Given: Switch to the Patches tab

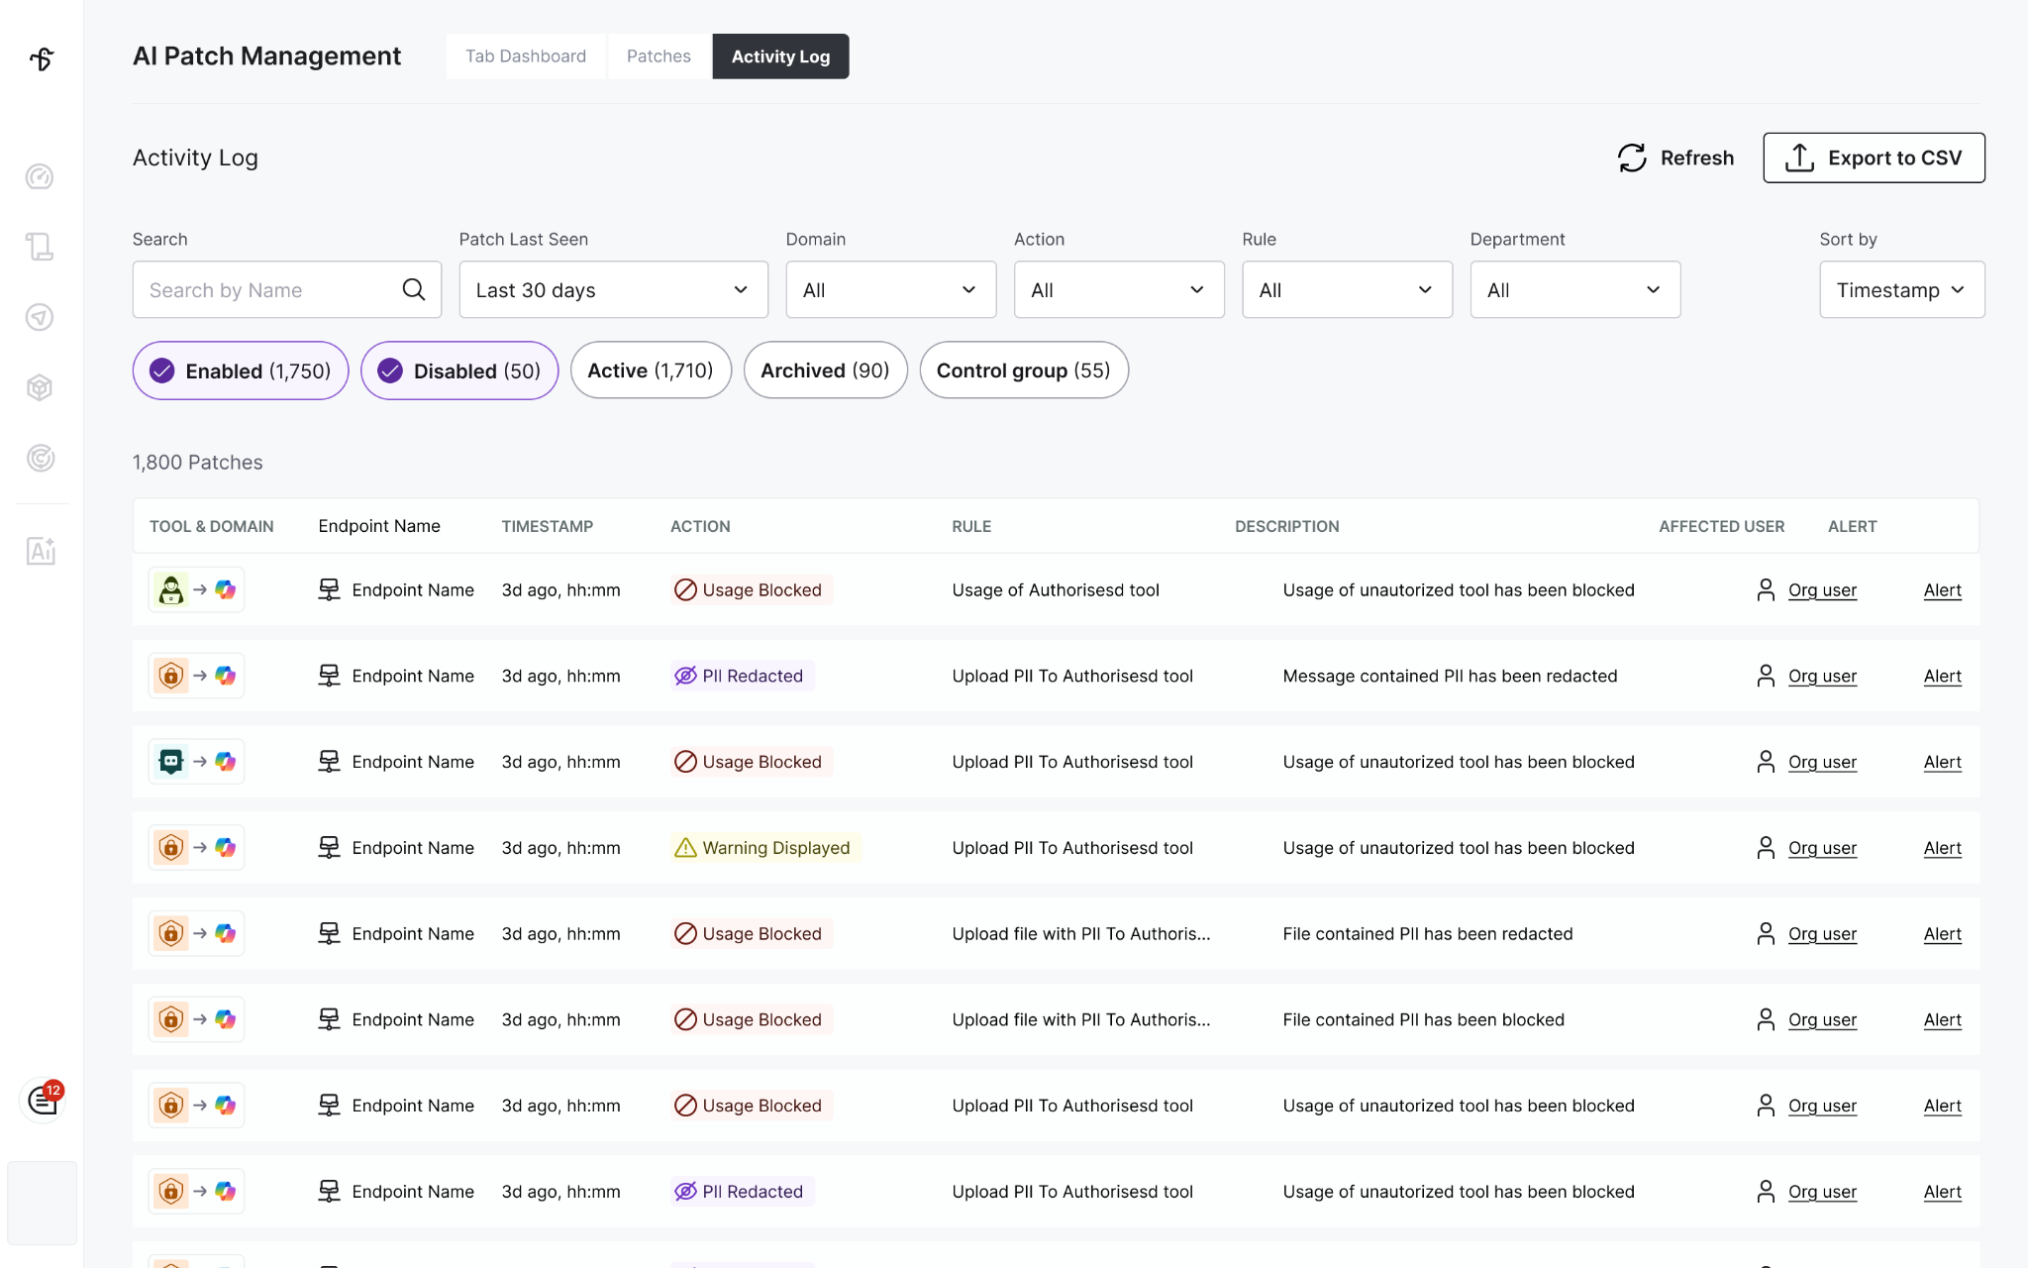Looking at the screenshot, I should point(659,56).
